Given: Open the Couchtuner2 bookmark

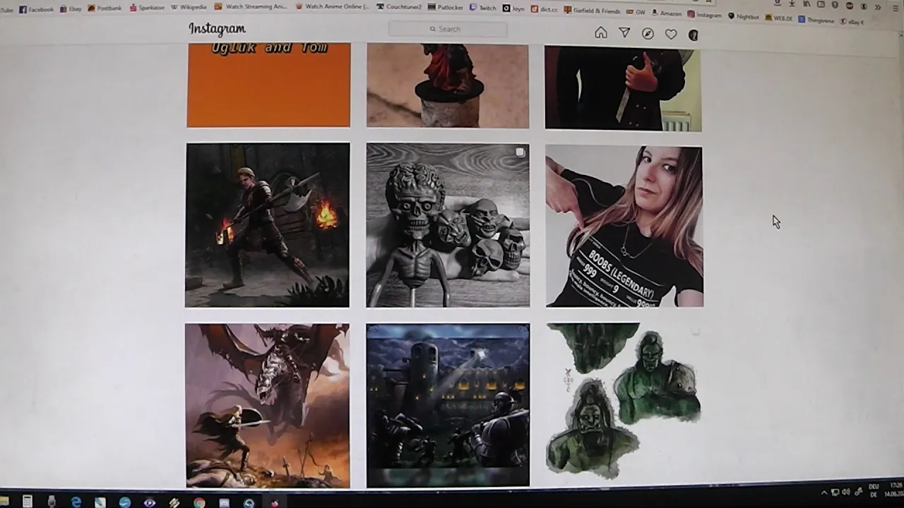Looking at the screenshot, I should 399,6.
